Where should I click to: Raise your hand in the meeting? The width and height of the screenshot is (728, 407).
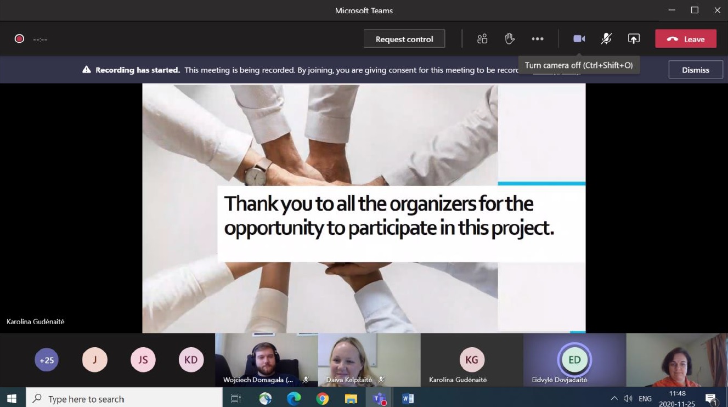point(510,39)
